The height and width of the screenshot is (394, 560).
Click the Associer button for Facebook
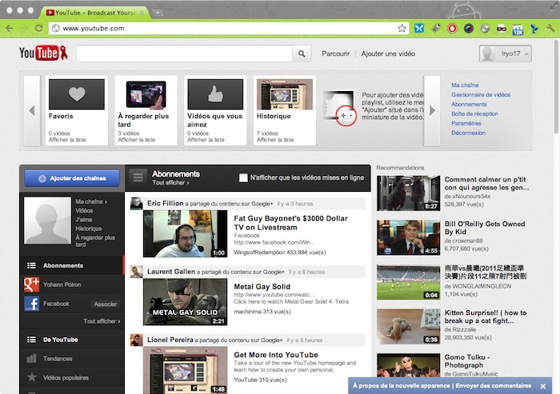point(105,304)
